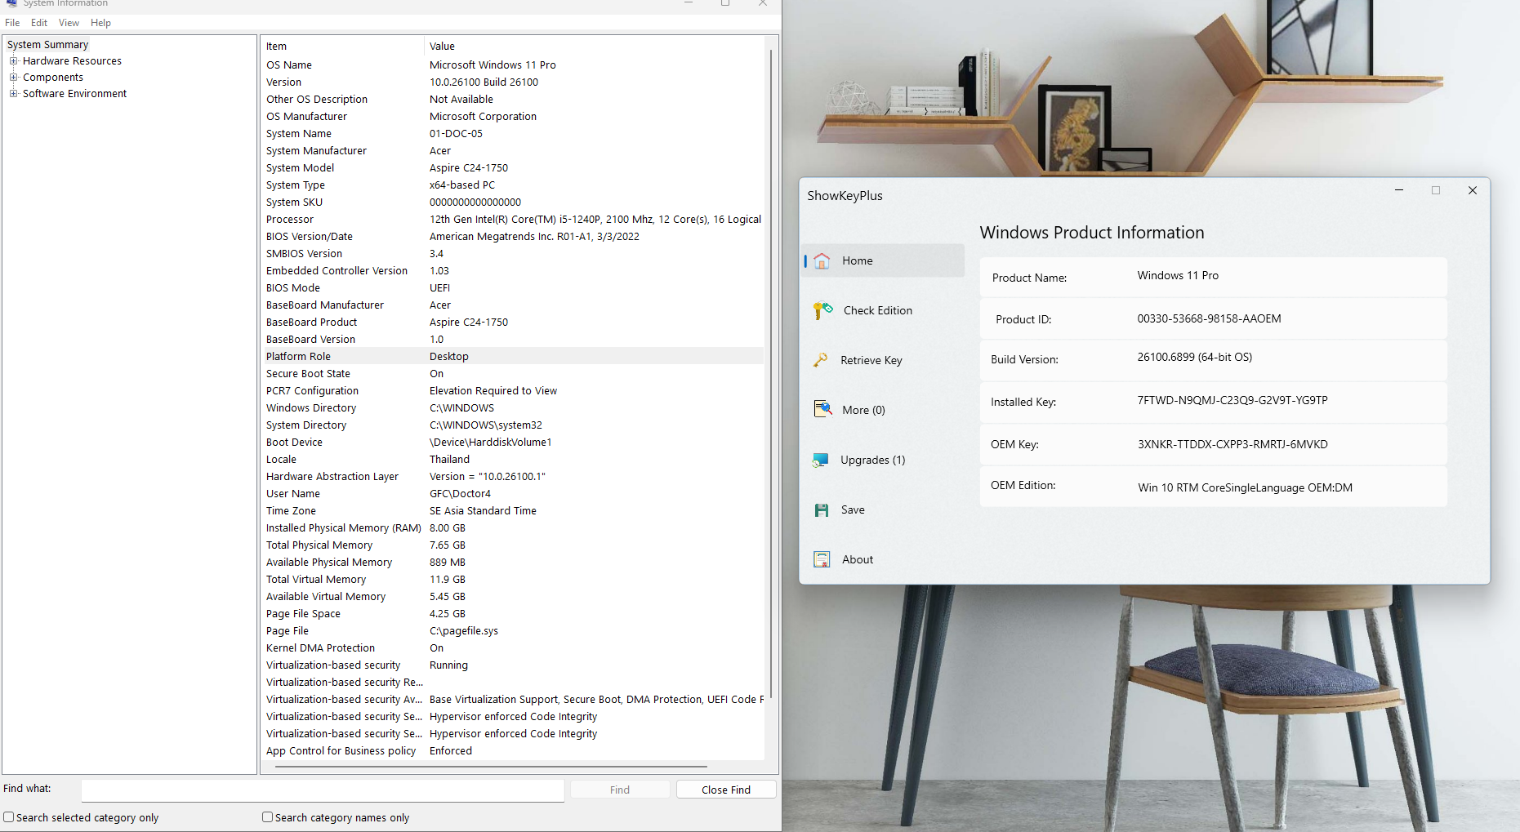Toggle Search category names only checkbox
The image size is (1520, 832).
tap(267, 817)
